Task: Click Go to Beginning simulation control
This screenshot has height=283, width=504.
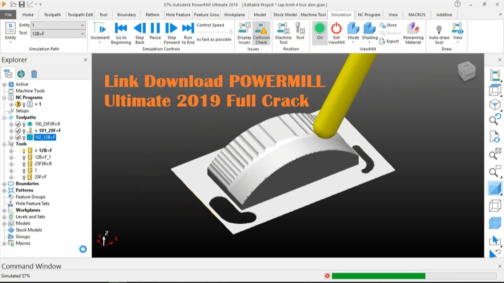Action: pos(121,33)
